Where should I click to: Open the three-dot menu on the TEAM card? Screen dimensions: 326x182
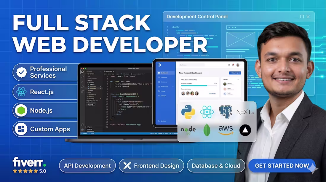point(238,80)
